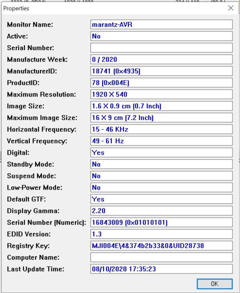The image size is (240, 293).
Task: Click the 'Digital:' label
Action: pyautogui.click(x=18, y=152)
